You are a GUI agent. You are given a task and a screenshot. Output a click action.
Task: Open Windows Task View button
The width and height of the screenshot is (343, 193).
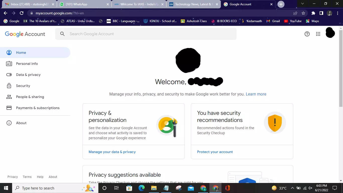[117, 188]
